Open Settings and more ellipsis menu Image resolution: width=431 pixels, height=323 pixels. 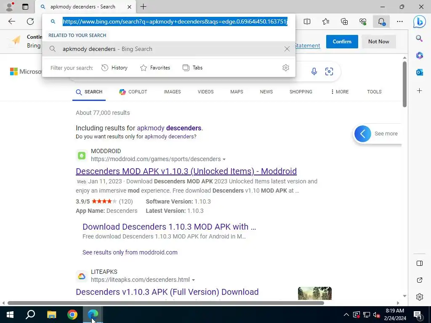(400, 21)
